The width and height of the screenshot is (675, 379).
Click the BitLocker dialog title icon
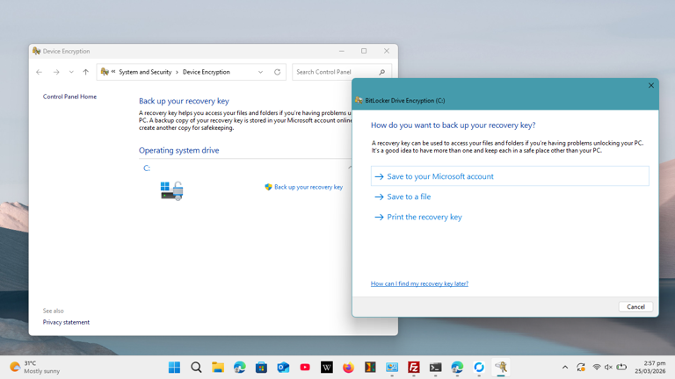pyautogui.click(x=359, y=101)
